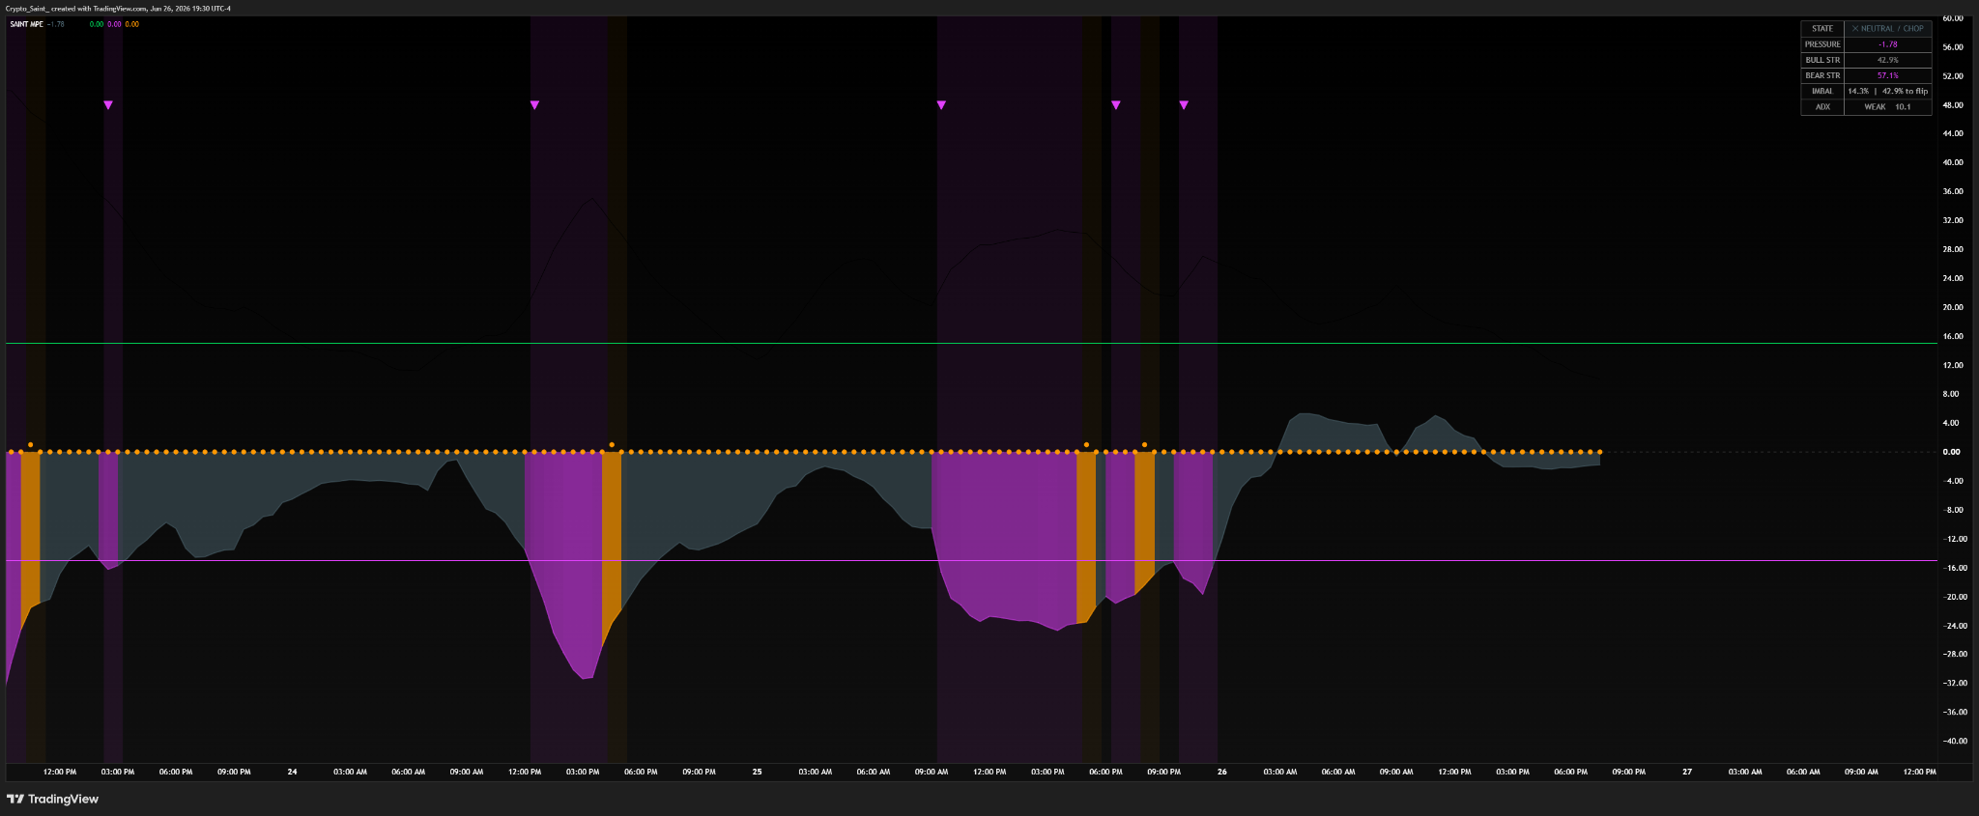
Task: Click the -1.78 pressure value in table
Action: [1888, 44]
